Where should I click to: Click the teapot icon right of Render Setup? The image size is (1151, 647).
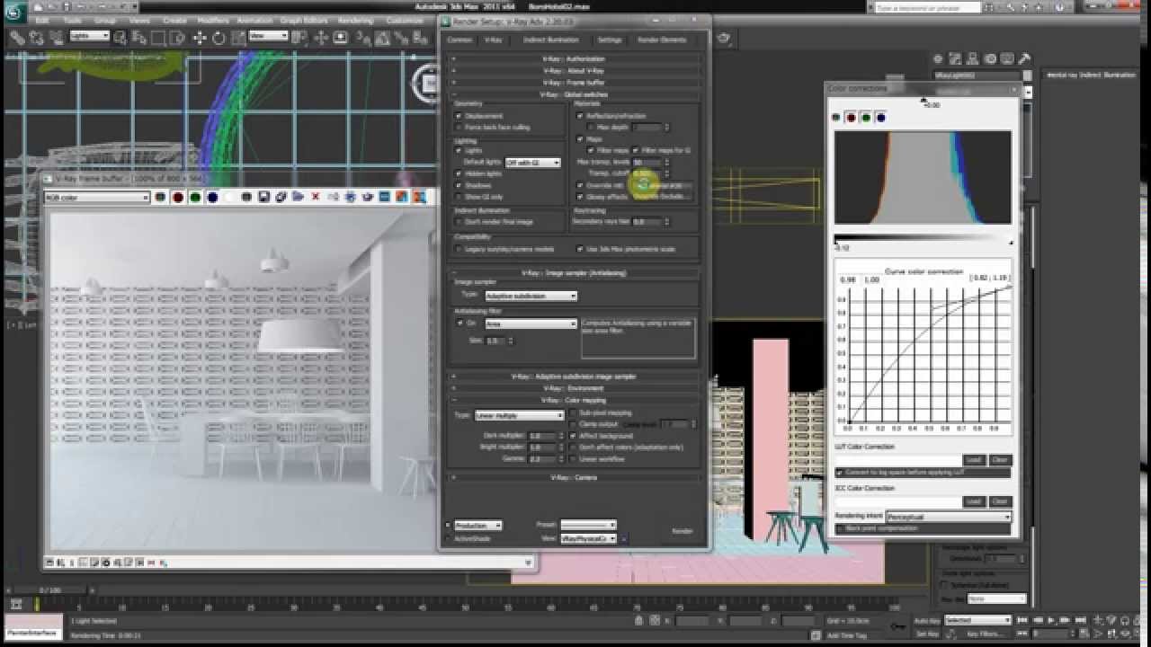coord(724,38)
